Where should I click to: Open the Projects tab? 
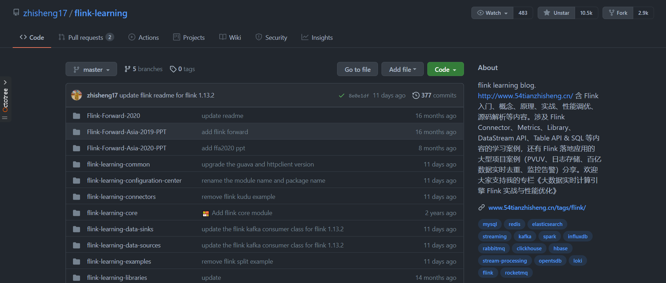[189, 37]
